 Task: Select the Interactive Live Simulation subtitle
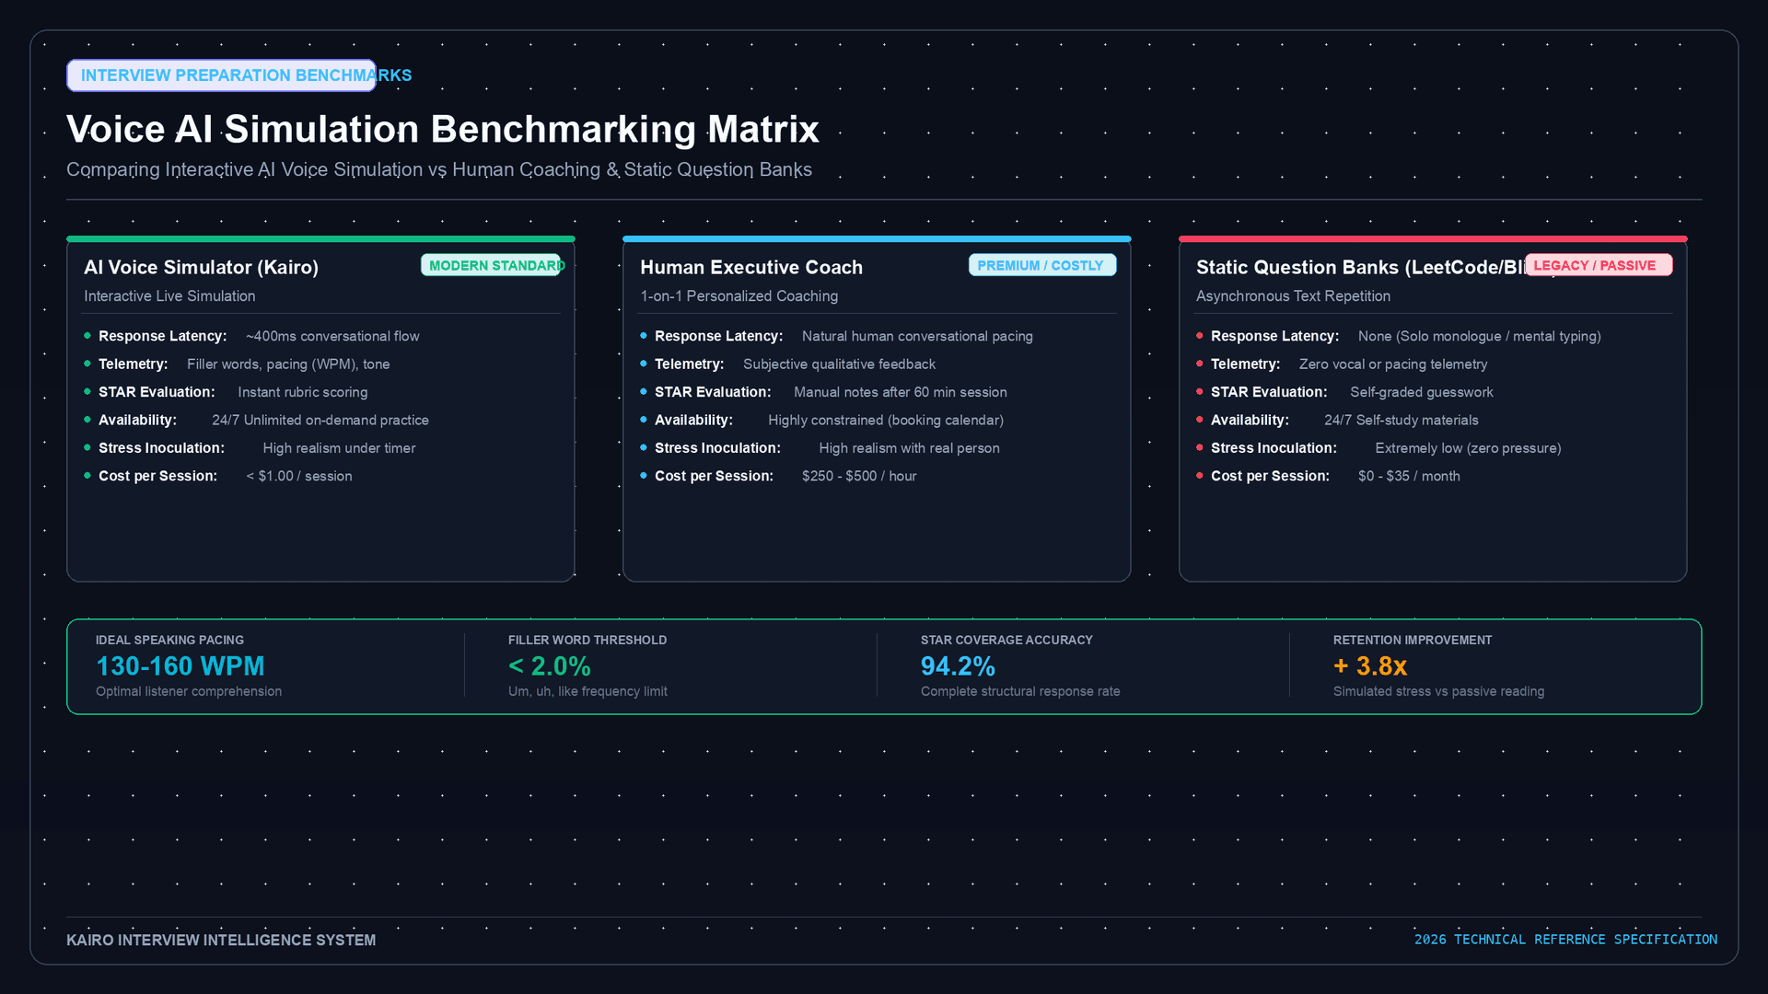[169, 296]
